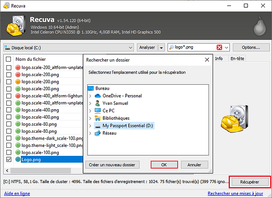Open the Aide en ligne link
The width and height of the screenshot is (272, 198).
click(17, 193)
